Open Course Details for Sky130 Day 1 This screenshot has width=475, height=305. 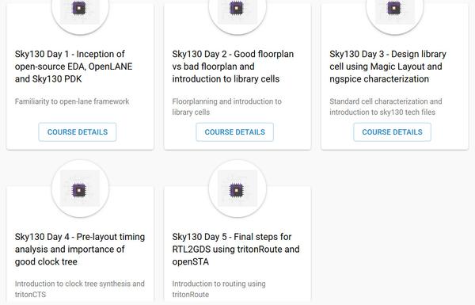(x=78, y=132)
